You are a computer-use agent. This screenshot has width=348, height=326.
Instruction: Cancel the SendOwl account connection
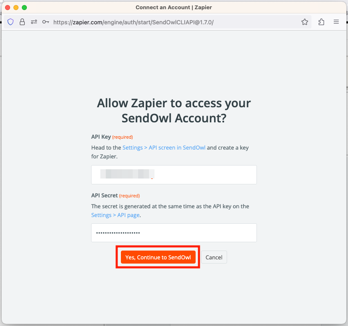214,257
